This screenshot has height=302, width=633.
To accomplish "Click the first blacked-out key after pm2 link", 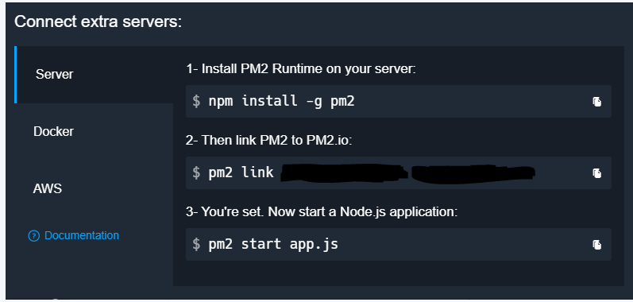I will [x=345, y=173].
